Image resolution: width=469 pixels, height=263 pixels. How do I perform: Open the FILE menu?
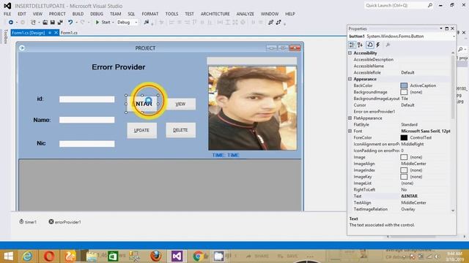7,14
